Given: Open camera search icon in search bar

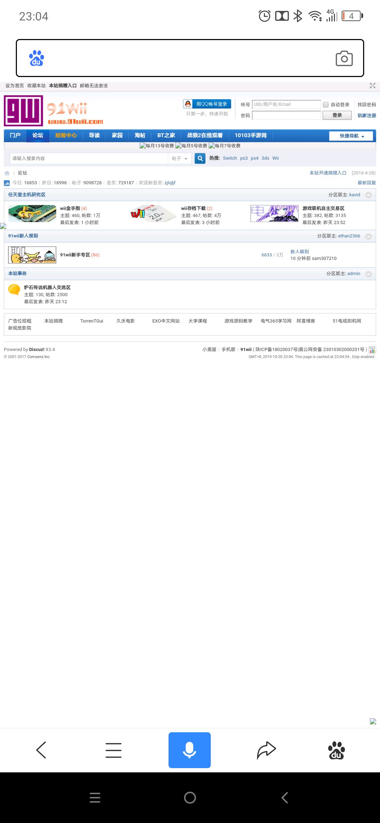Looking at the screenshot, I should coord(344,58).
